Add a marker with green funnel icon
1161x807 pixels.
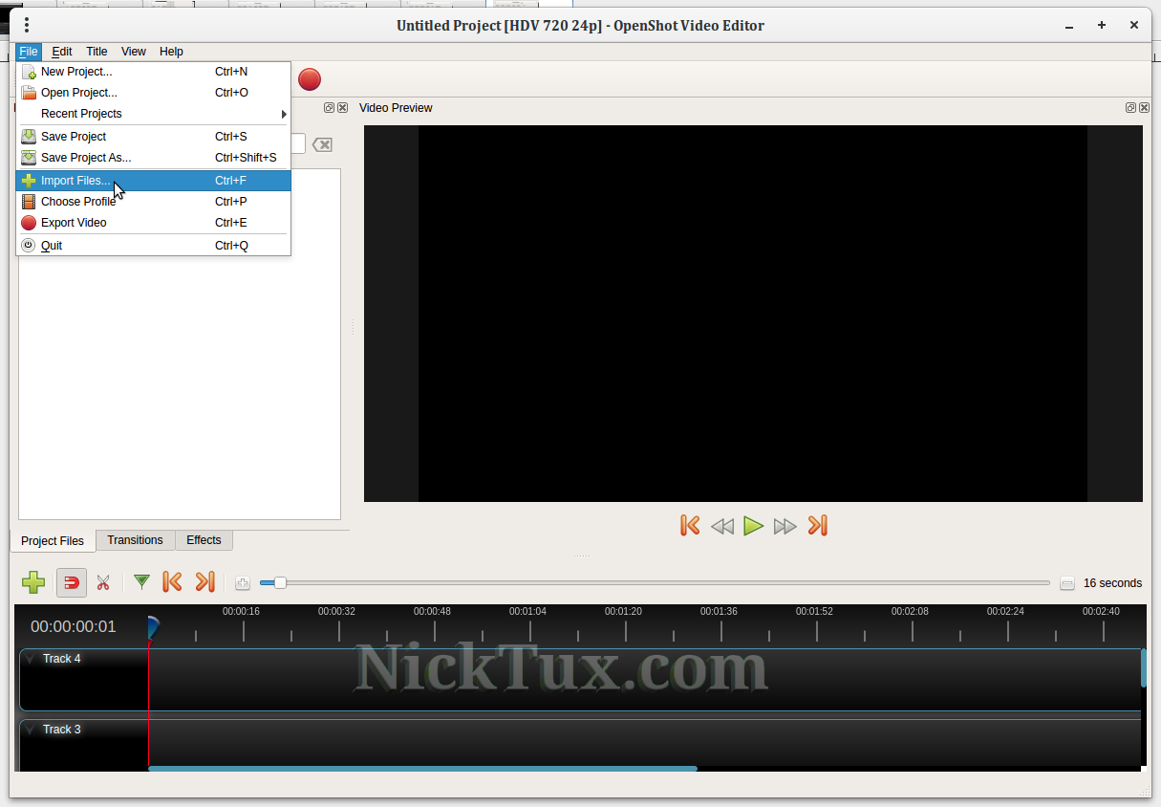click(x=141, y=582)
